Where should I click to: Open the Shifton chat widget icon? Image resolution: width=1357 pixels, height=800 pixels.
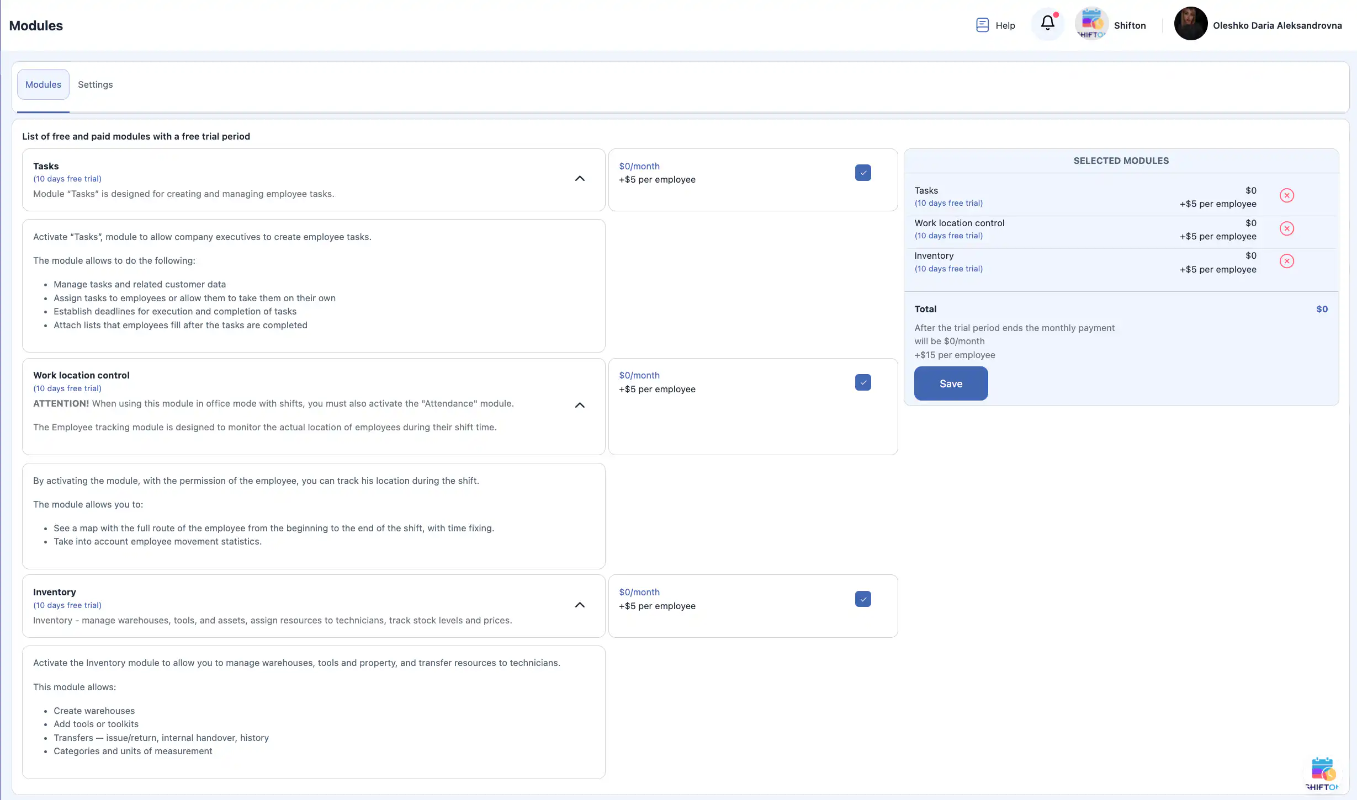pyautogui.click(x=1322, y=772)
